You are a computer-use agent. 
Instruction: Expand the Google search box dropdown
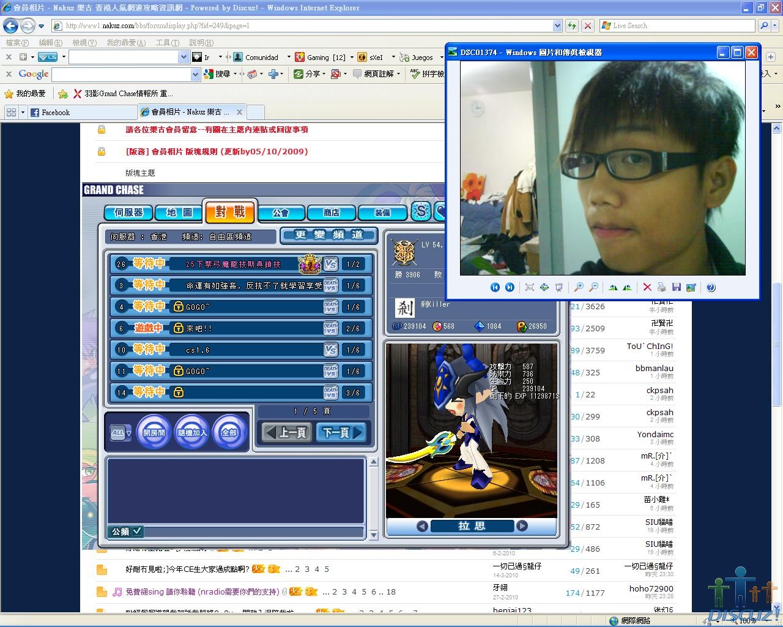click(x=196, y=74)
